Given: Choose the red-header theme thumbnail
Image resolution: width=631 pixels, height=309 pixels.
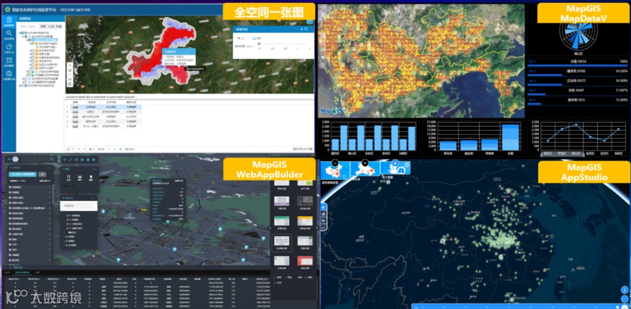Looking at the screenshot, I should (305, 261).
